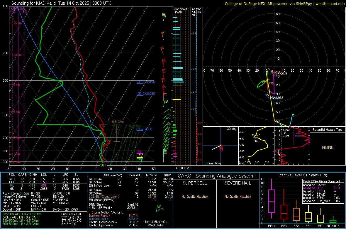Click the red 'Bunkers Right = 64/7 kt' line

[114, 216]
